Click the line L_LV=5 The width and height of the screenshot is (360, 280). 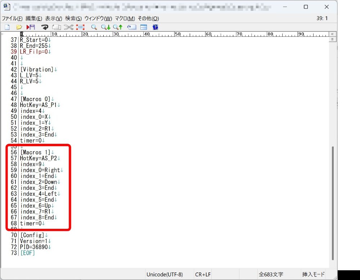tap(29, 75)
